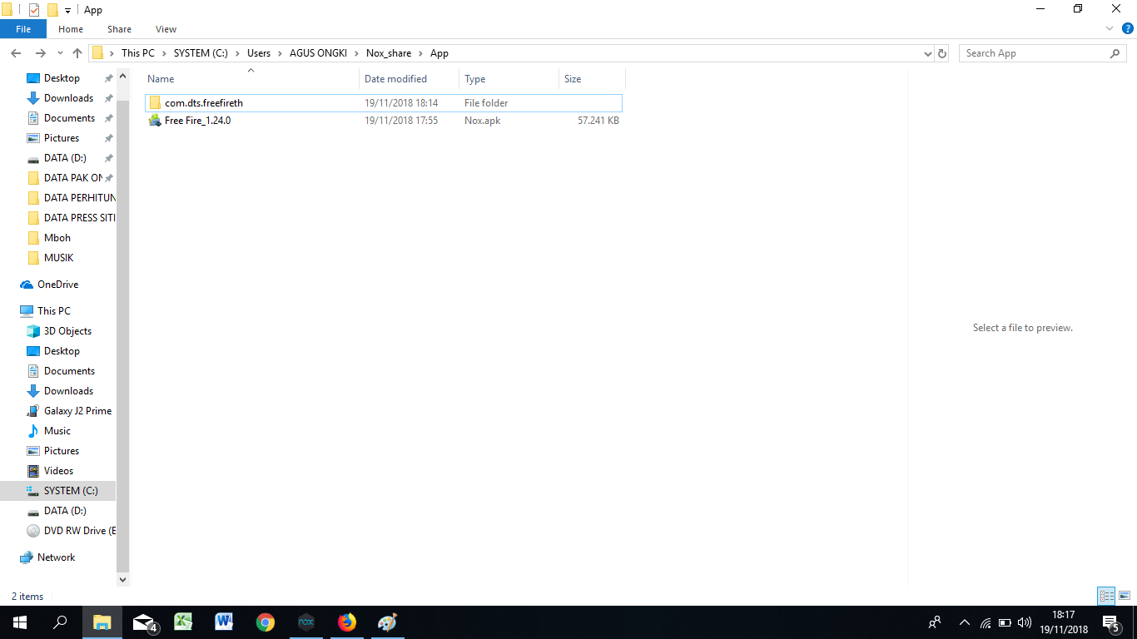Viewport: 1137px width, 639px height.
Task: Open recent locations dropdown arrow
Action: (60, 53)
